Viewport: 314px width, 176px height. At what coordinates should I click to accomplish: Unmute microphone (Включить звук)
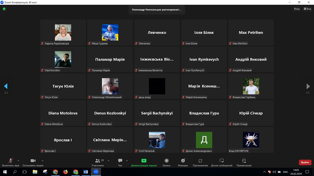(11, 161)
